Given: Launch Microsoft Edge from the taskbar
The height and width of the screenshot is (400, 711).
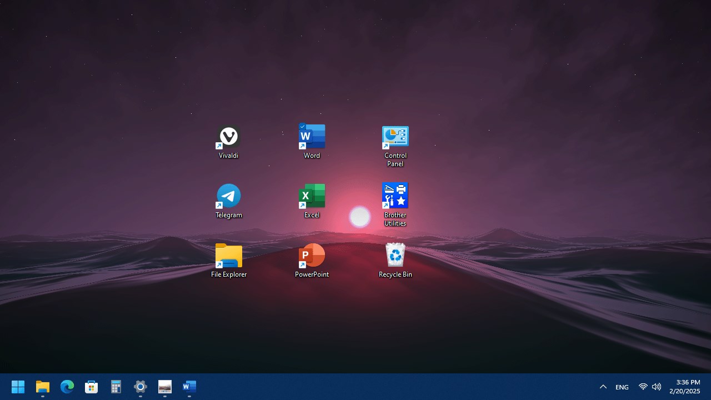Looking at the screenshot, I should pyautogui.click(x=67, y=387).
